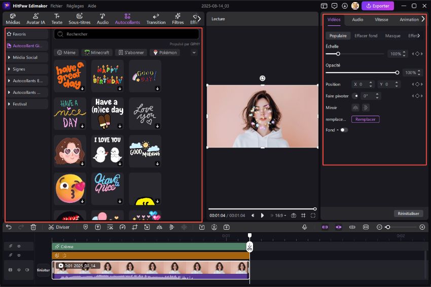This screenshot has width=431, height=287.
Task: Open the 16:9 aspect ratio dropdown
Action: click(x=280, y=216)
